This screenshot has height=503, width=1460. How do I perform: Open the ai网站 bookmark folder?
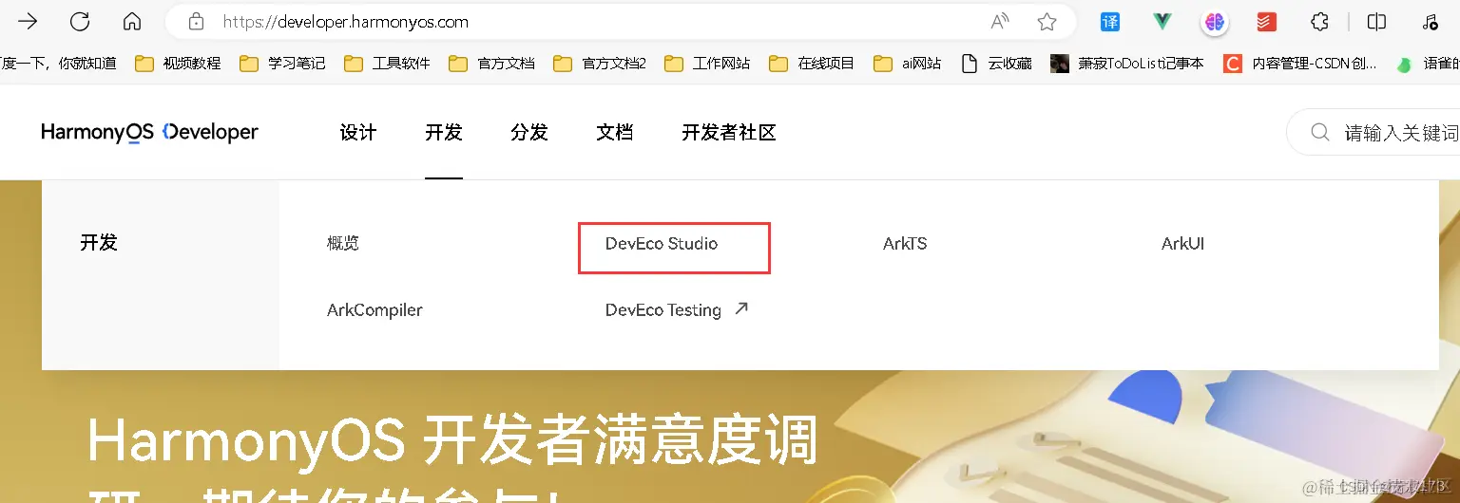[908, 64]
